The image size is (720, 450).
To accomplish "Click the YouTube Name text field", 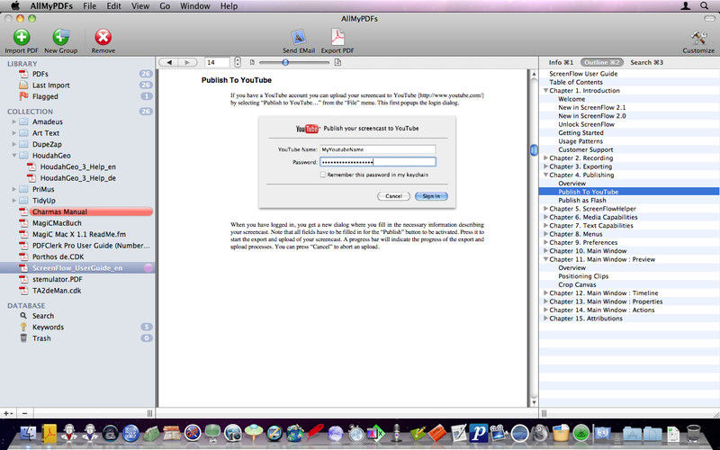I will 377,149.
